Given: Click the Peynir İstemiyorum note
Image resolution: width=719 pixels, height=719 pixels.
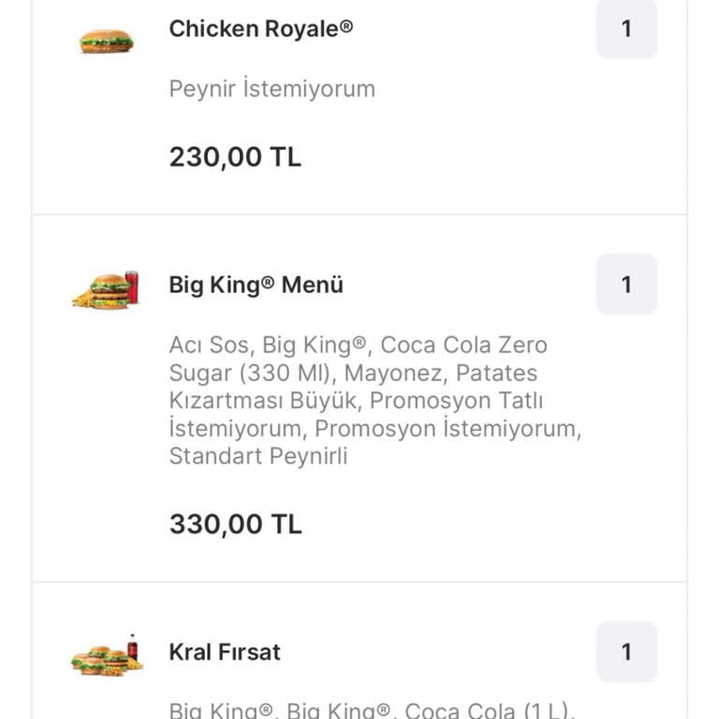Looking at the screenshot, I should coord(271,89).
